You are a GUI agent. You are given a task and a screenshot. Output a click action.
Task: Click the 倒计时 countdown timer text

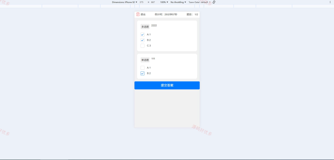click(x=166, y=14)
